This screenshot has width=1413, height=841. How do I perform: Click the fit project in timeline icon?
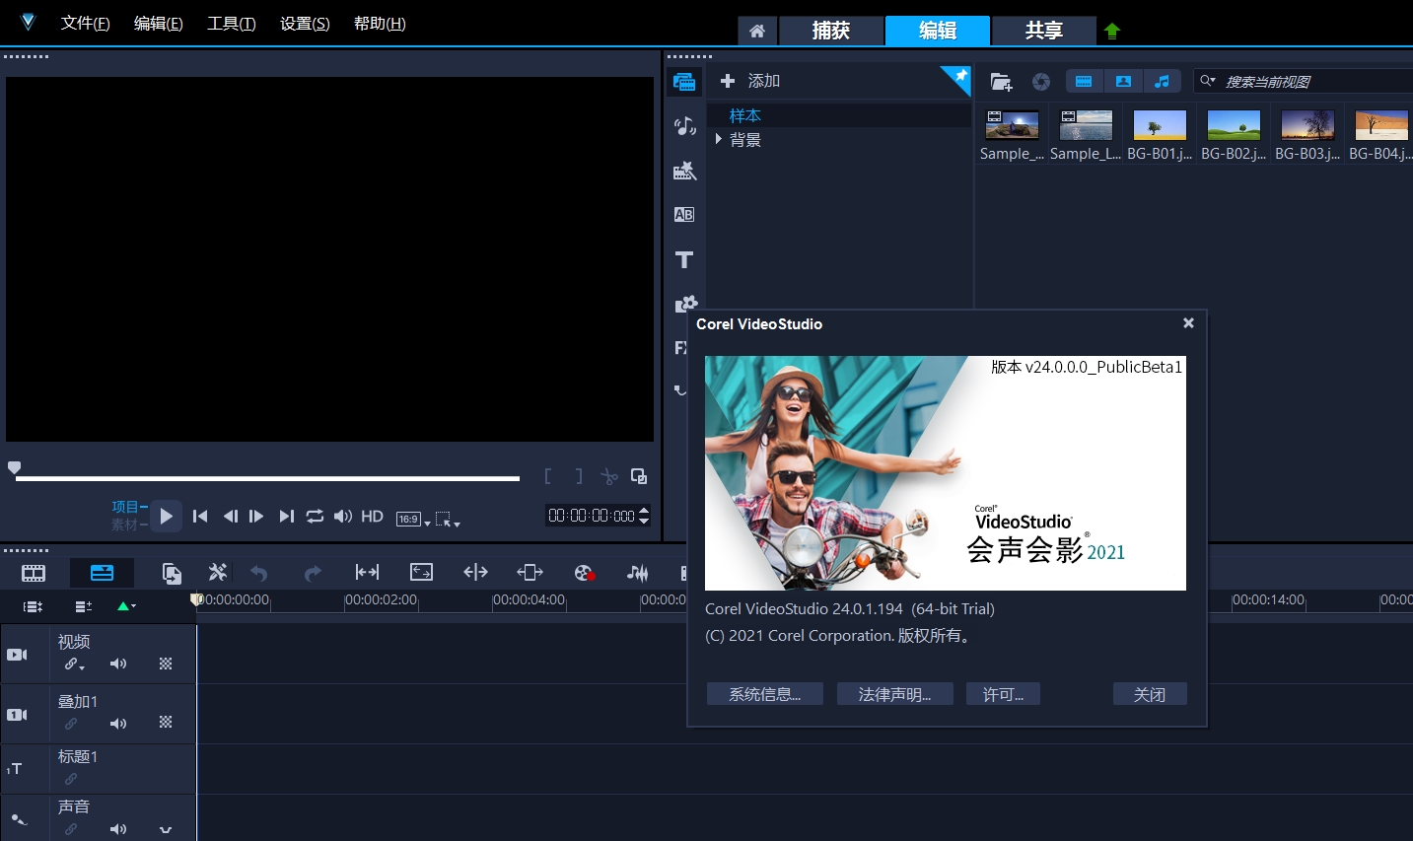(367, 572)
